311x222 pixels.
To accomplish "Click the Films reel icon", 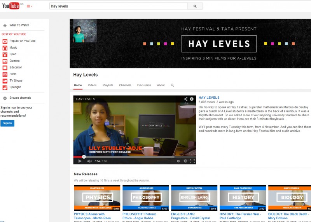I will tap(5, 74).
